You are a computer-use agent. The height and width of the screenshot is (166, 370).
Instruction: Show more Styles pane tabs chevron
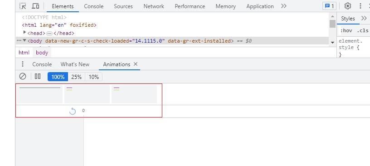point(364,19)
